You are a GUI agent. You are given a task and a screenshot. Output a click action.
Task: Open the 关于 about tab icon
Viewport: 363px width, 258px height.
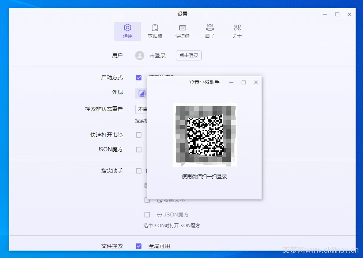237,28
